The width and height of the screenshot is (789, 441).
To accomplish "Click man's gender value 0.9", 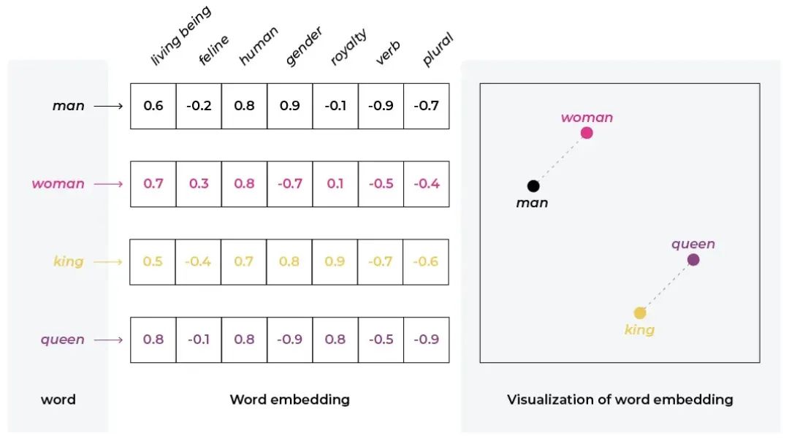I will click(x=289, y=106).
